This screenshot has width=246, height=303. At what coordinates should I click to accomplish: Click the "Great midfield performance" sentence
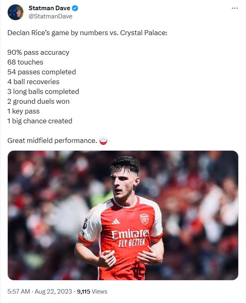click(52, 140)
